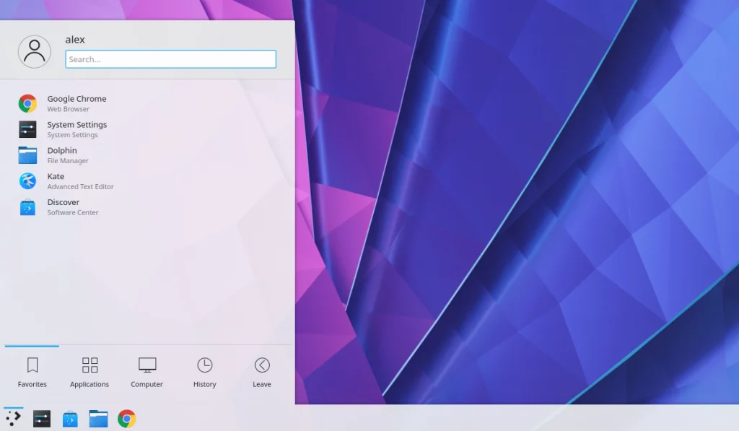The width and height of the screenshot is (739, 431).
Task: Open the Leave tab for logout options
Action: 261,370
